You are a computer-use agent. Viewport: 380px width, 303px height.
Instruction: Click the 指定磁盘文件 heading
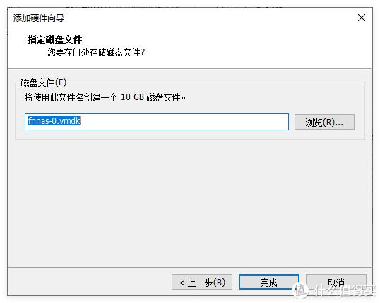(54, 39)
